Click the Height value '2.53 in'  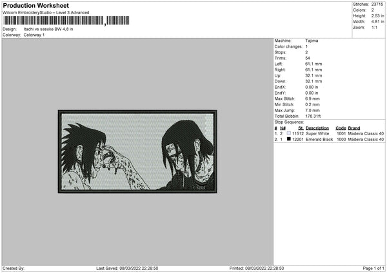pos(377,15)
